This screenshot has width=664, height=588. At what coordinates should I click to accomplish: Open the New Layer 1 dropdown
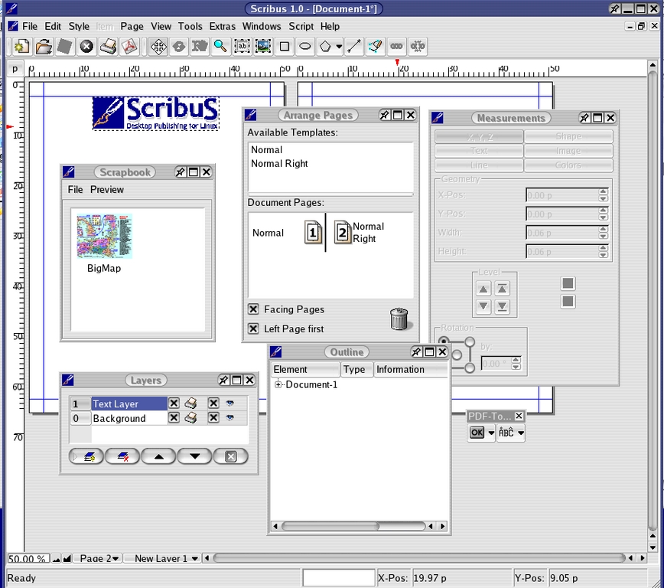196,559
